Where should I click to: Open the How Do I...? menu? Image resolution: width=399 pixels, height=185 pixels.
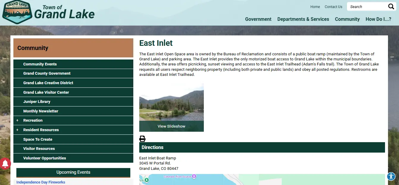(x=378, y=19)
